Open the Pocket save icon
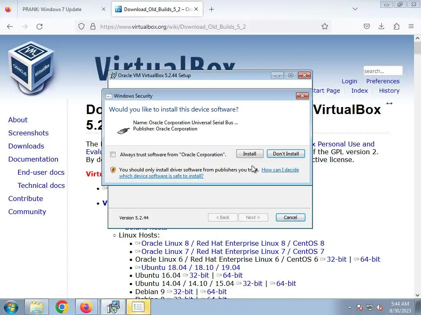Screen dimensions: 421x315 366,26
